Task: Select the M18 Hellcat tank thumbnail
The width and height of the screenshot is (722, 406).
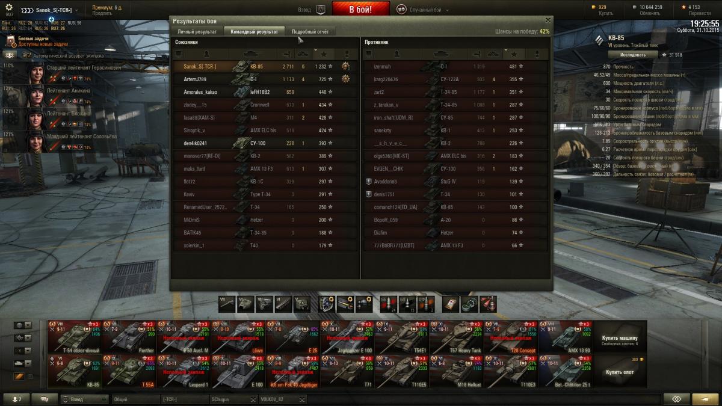Action: coord(458,371)
